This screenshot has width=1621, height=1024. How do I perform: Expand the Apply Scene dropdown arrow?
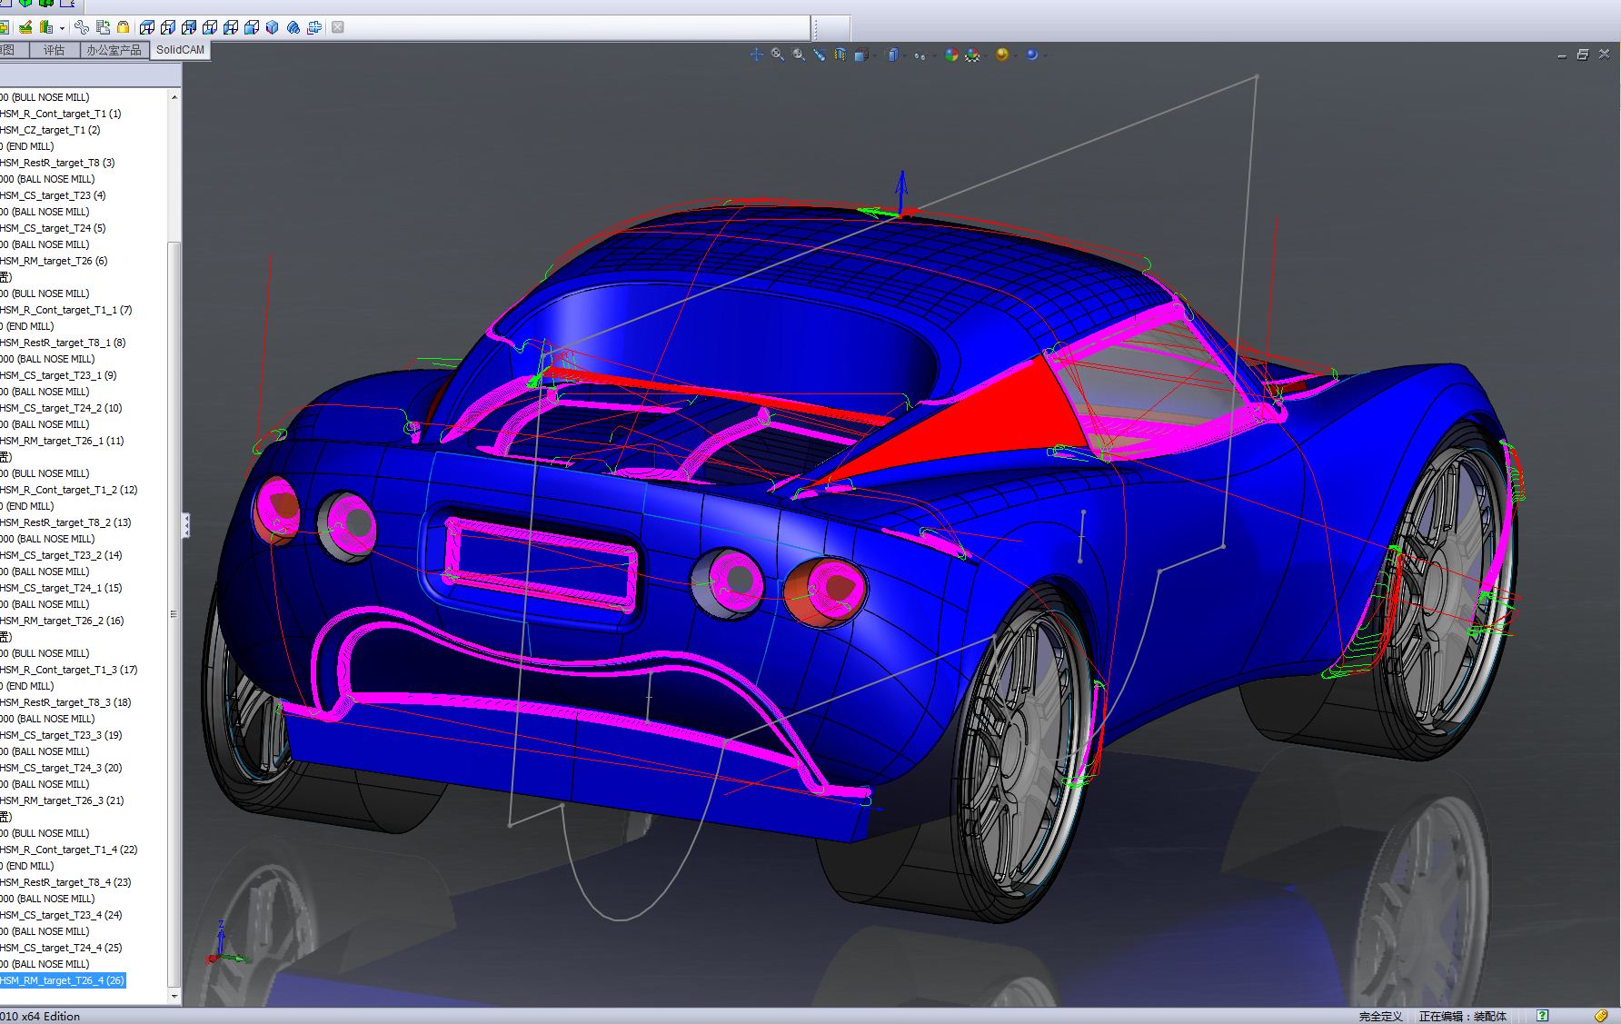pos(985,55)
